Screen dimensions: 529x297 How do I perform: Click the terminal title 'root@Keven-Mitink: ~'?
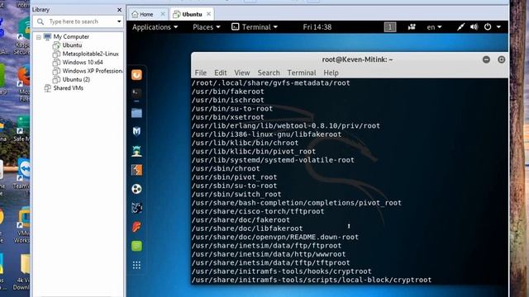pos(357,59)
